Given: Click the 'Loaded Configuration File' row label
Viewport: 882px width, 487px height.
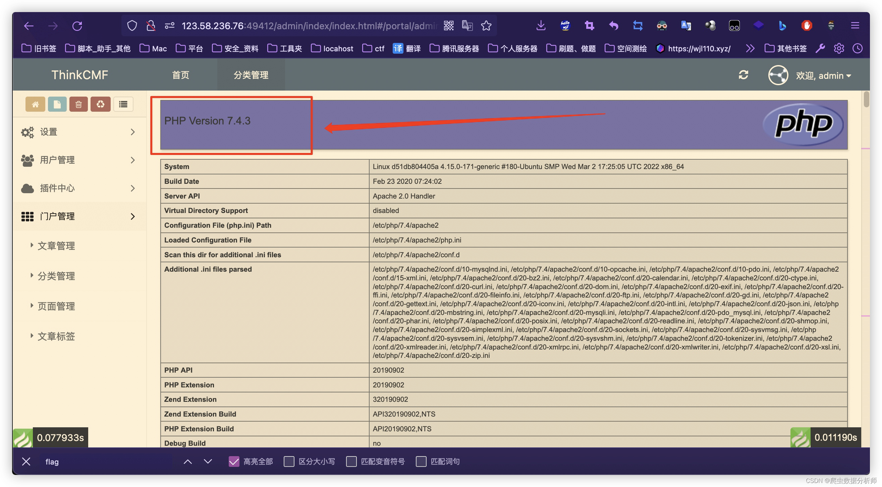Looking at the screenshot, I should [208, 240].
